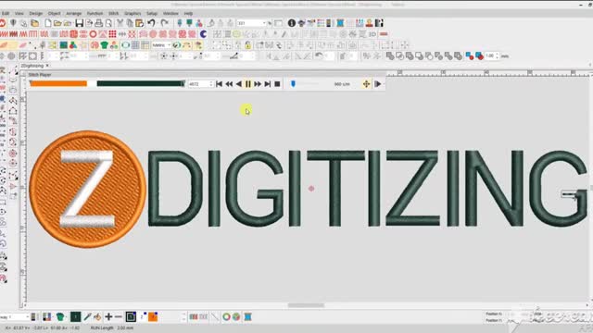Click the green T-shirt product icon in toolbar
Viewport: 593px width, 333px height.
coord(105,45)
